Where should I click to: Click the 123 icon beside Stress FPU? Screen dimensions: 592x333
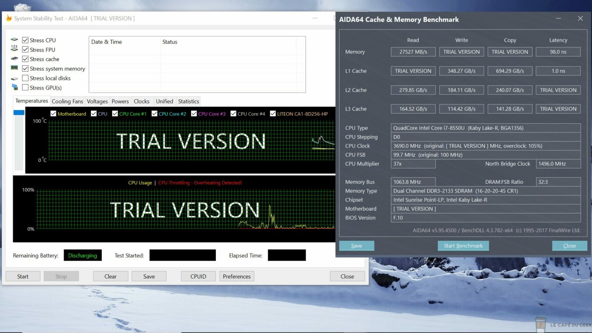point(14,49)
